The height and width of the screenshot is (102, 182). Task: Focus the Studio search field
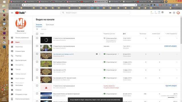[x=95, y=13]
